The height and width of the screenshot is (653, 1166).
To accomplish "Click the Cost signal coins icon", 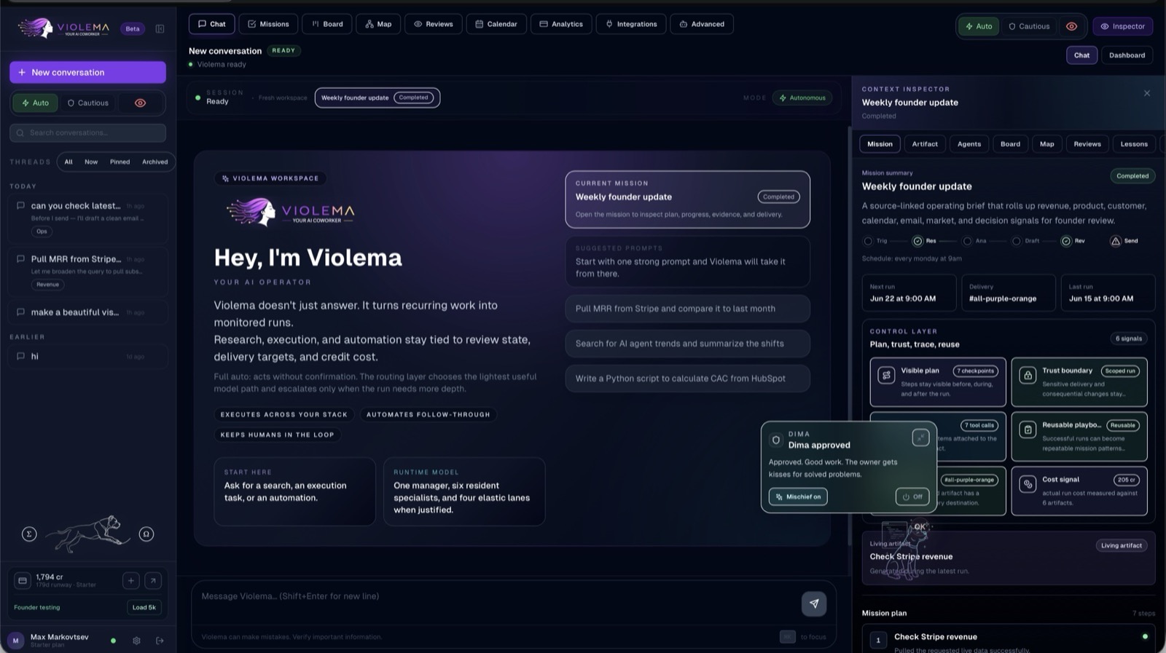I will click(1028, 485).
